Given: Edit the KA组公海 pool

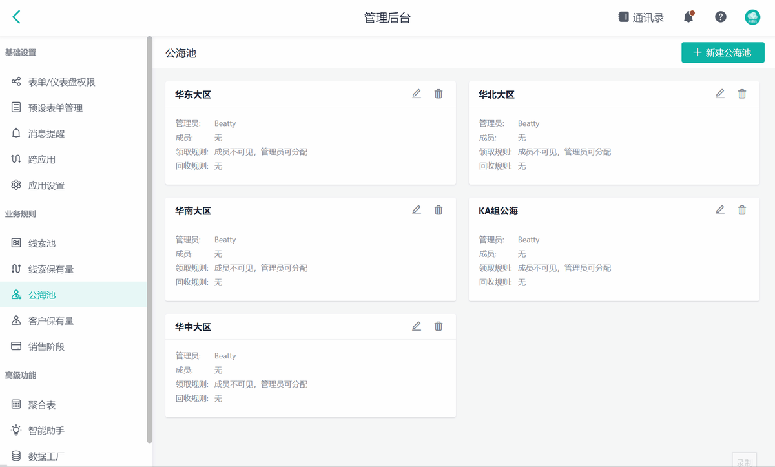Looking at the screenshot, I should (720, 210).
